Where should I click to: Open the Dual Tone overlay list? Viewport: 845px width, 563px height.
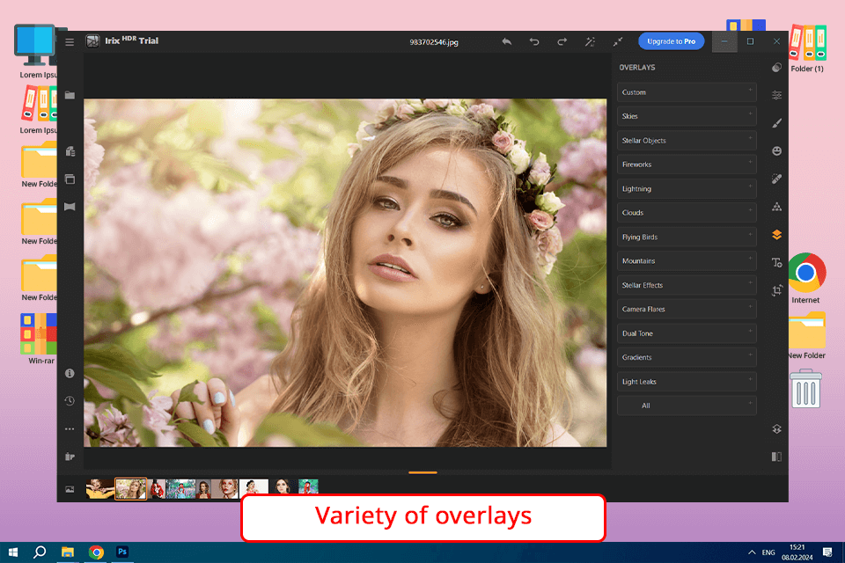point(687,333)
